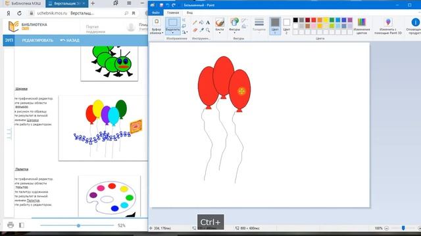Switch to the View (Вид) ribbon tab
This screenshot has width=421, height=236.
(189, 12)
